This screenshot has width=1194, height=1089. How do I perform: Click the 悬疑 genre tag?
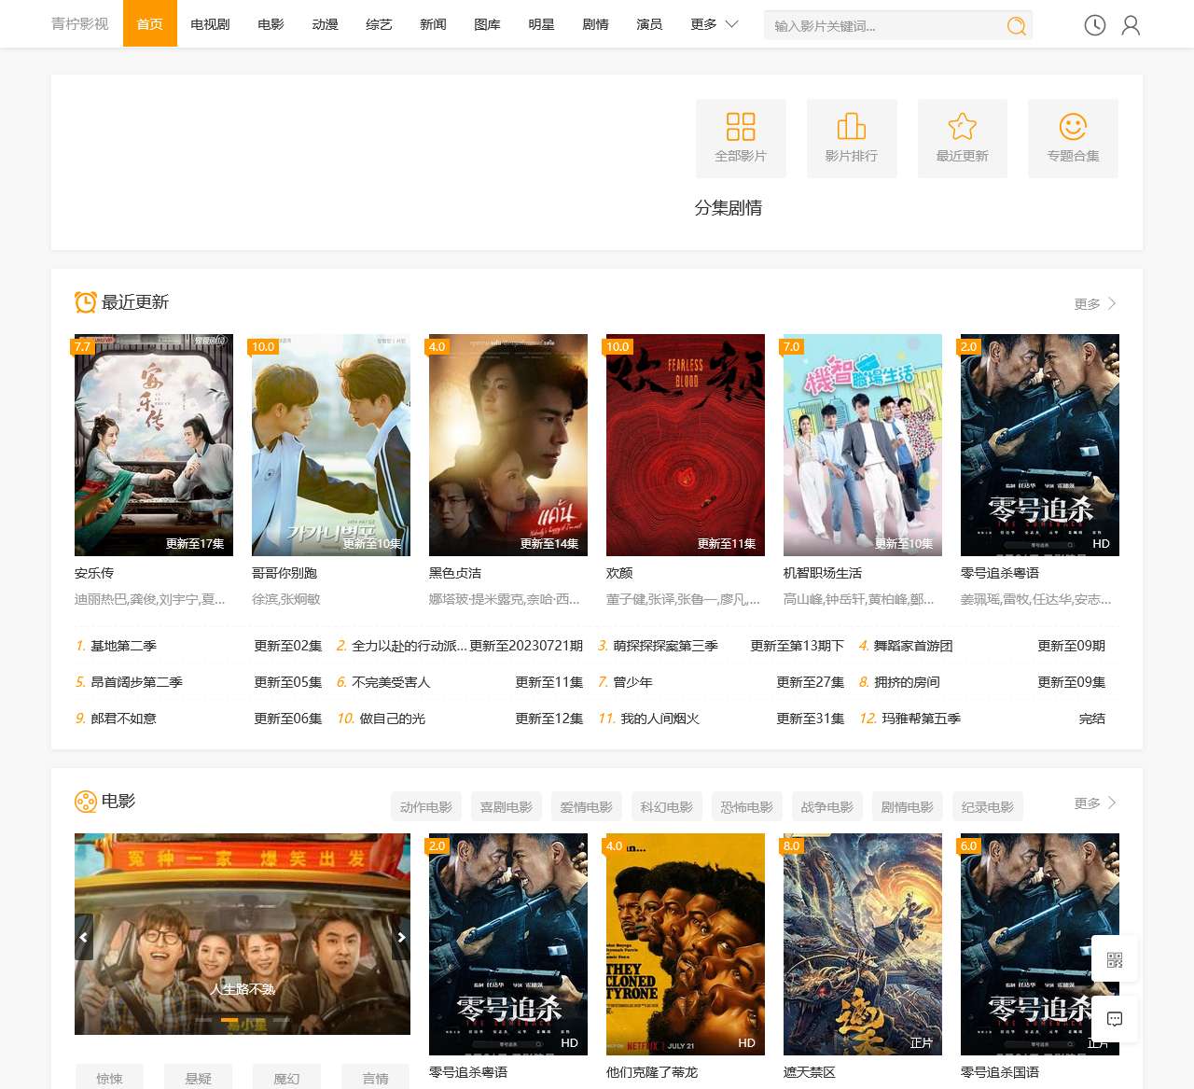point(199,1078)
